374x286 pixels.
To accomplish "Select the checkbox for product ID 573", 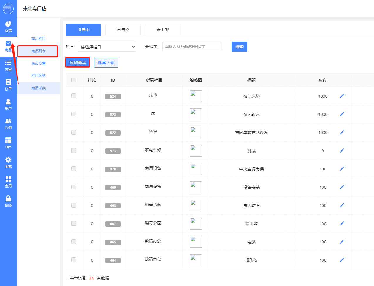I will (74, 150).
